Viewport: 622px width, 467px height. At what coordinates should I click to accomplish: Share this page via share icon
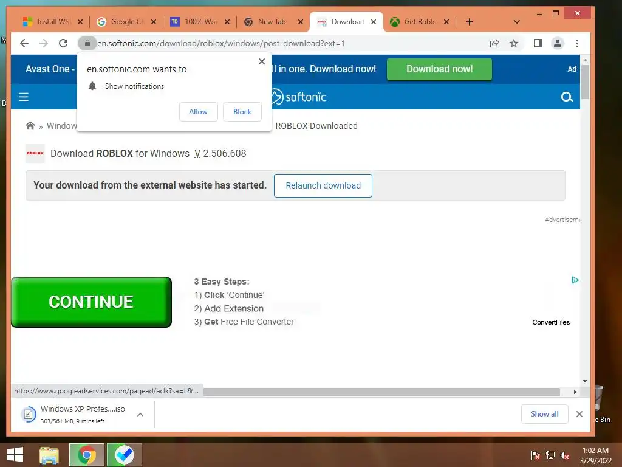tap(494, 43)
